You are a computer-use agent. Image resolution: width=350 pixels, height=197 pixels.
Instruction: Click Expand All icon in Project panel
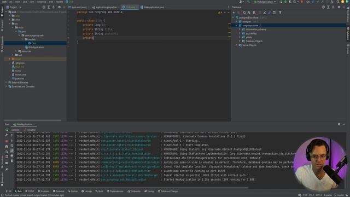tap(49, 7)
